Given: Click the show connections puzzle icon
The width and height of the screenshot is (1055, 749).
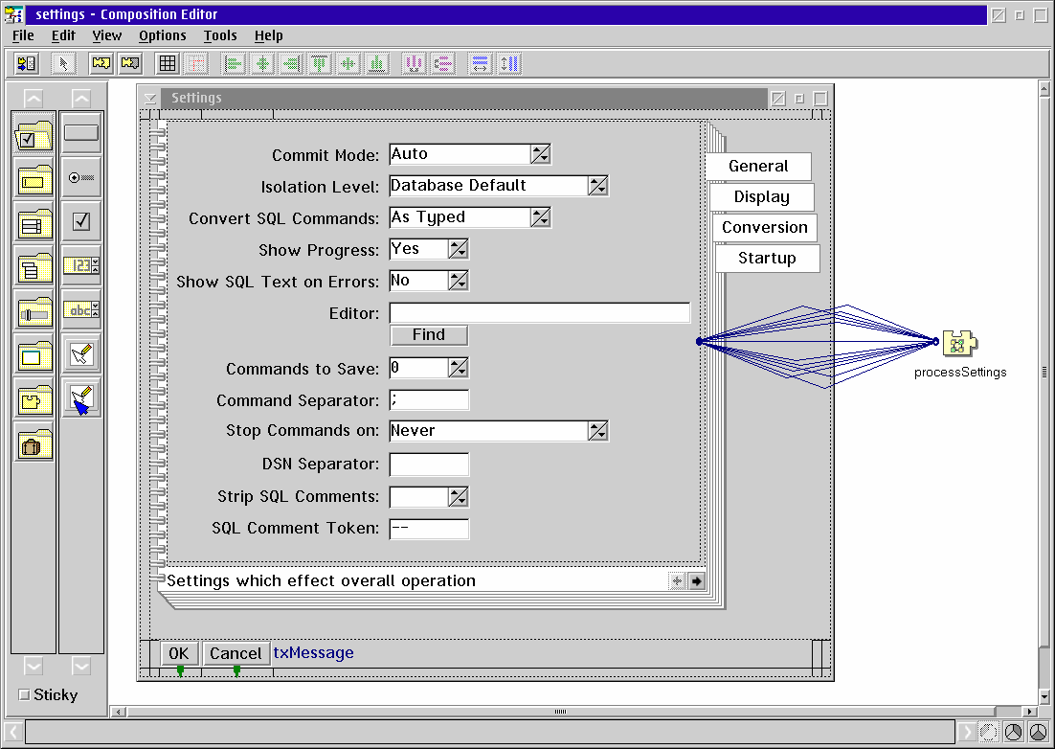Looking at the screenshot, I should pyautogui.click(x=101, y=64).
